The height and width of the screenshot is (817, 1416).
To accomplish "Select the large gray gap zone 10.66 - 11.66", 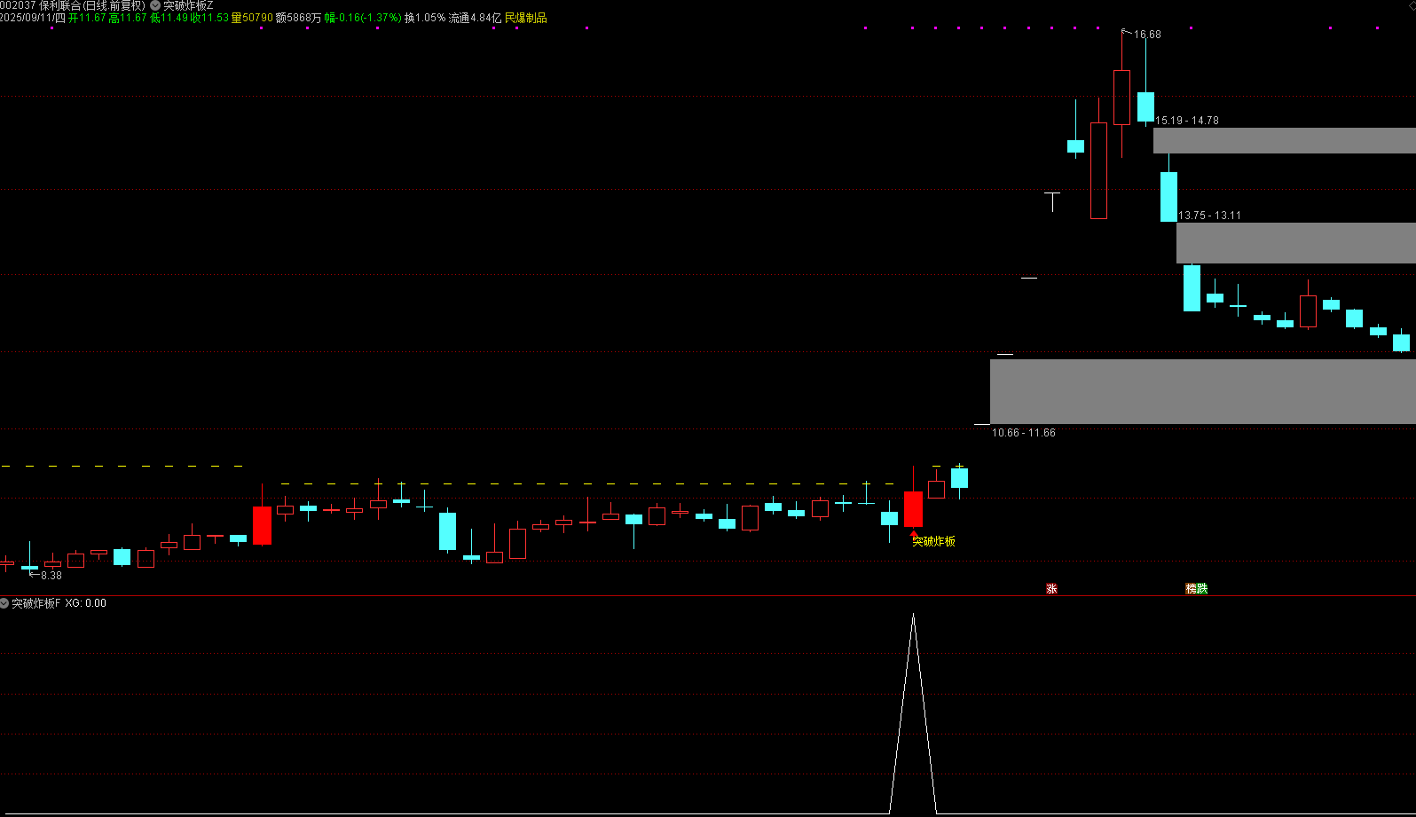I will [x=1203, y=391].
